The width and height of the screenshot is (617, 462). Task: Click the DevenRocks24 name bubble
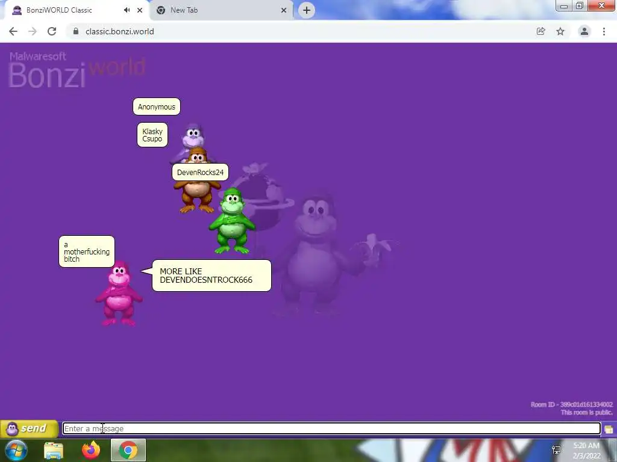[200, 172]
